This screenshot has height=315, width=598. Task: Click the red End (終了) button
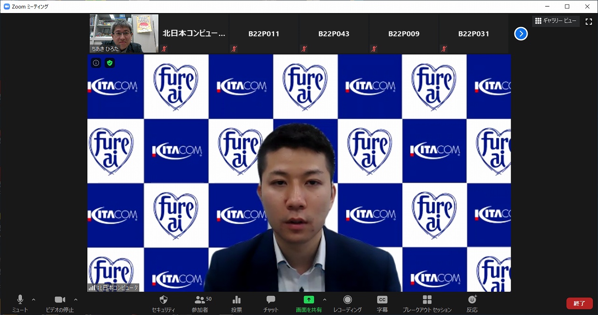pyautogui.click(x=579, y=303)
